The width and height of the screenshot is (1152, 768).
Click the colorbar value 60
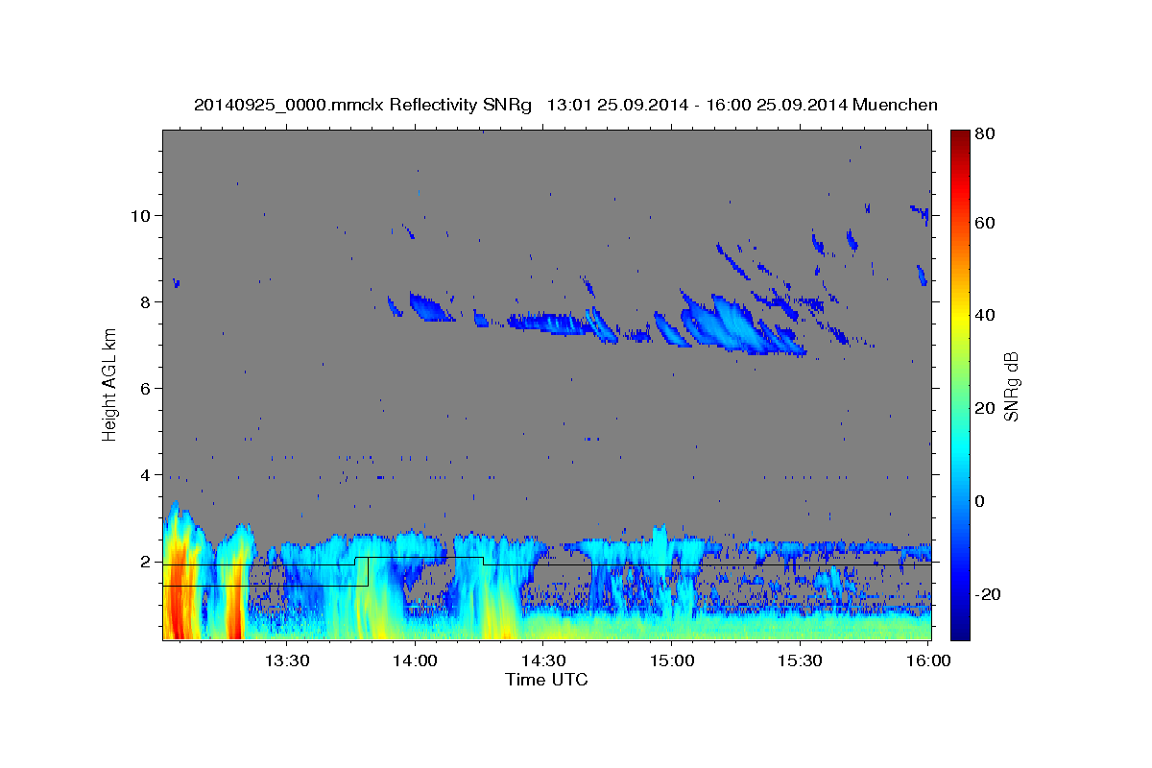(x=985, y=223)
